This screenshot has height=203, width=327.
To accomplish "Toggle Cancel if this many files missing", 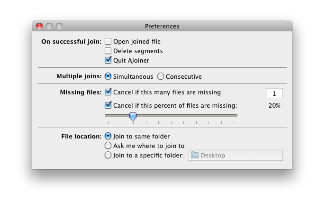I will pyautogui.click(x=108, y=92).
